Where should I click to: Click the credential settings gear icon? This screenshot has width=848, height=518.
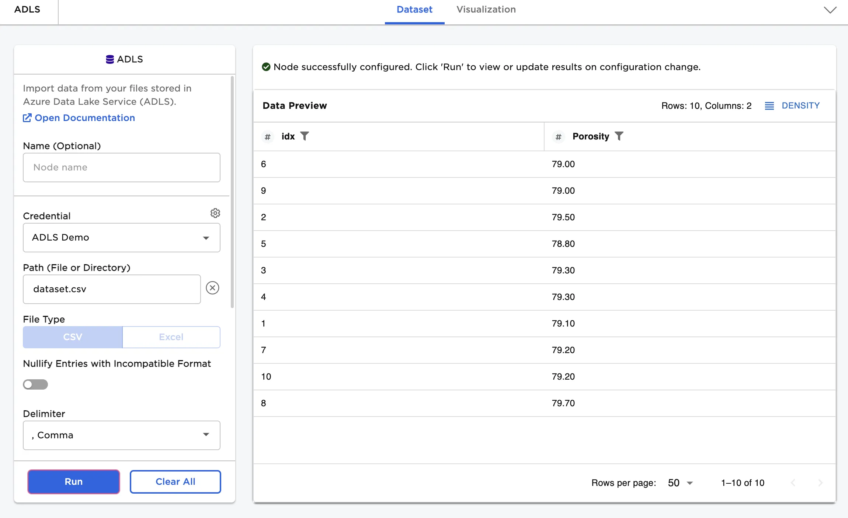coord(215,213)
